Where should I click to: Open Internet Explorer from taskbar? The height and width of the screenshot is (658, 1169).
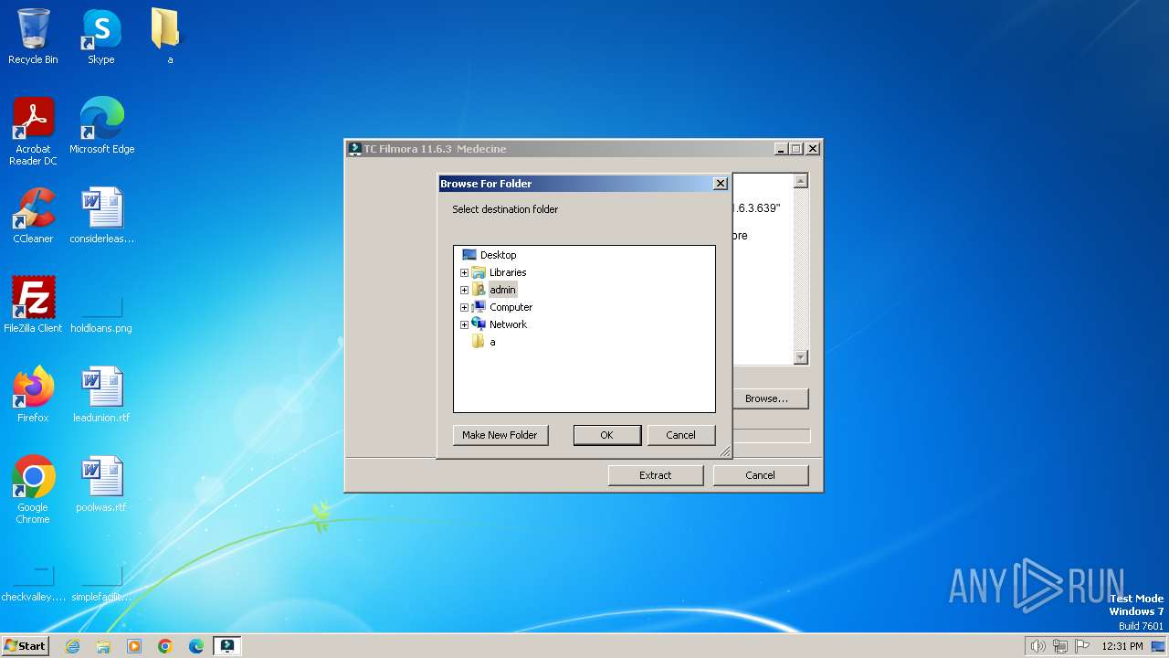coord(72,646)
